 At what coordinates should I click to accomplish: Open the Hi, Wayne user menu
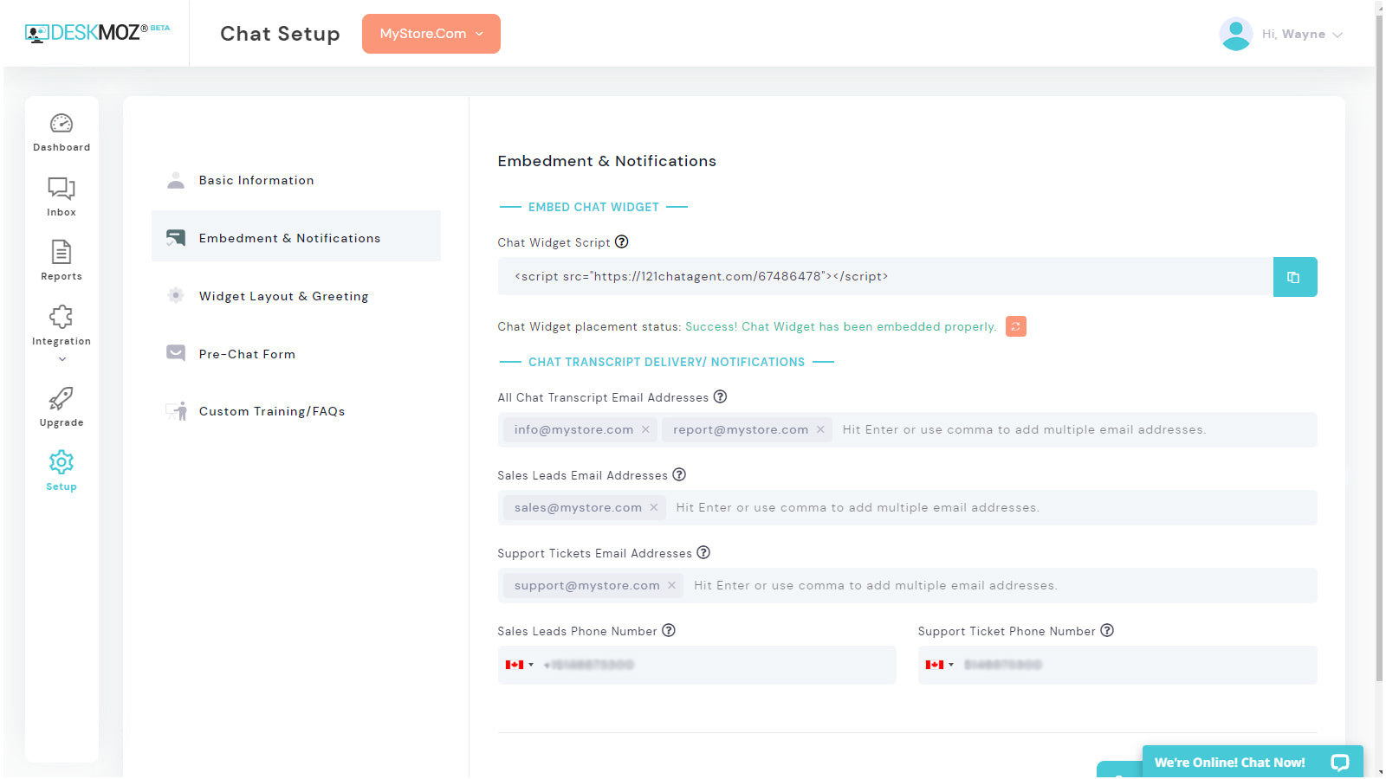[1282, 35]
